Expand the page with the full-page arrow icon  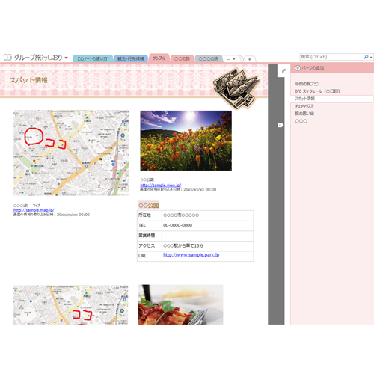click(x=283, y=71)
